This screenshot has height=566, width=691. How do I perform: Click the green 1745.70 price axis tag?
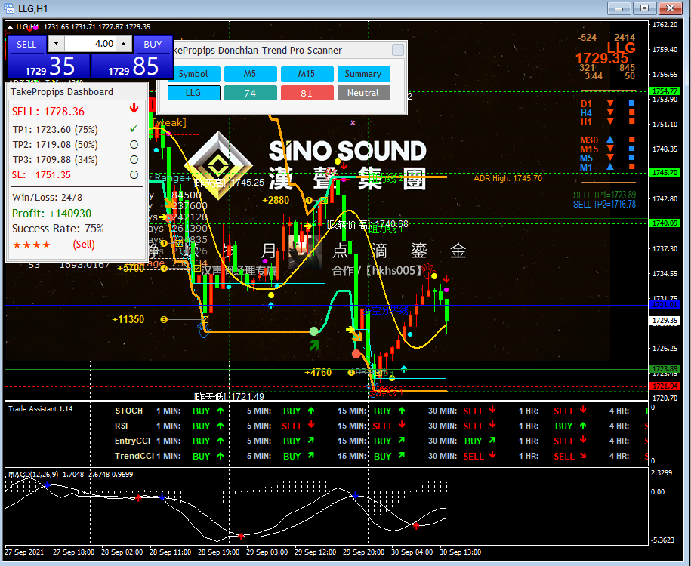point(665,173)
